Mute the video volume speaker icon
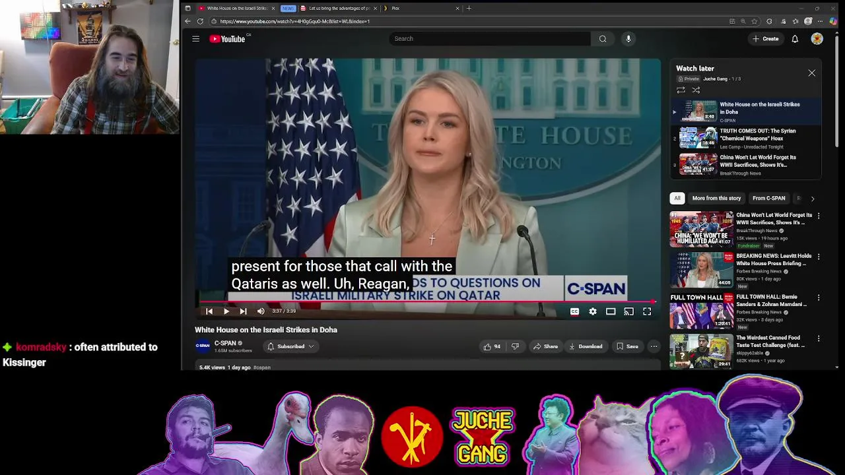Viewport: 845px width, 475px height. pos(261,311)
